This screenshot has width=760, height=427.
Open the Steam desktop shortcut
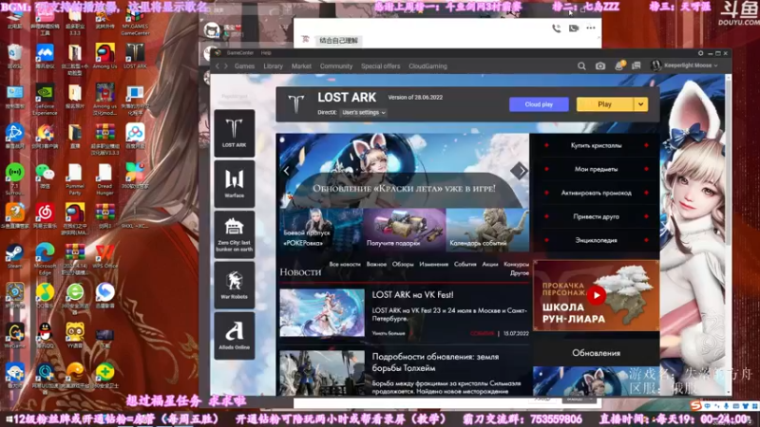coord(14,255)
